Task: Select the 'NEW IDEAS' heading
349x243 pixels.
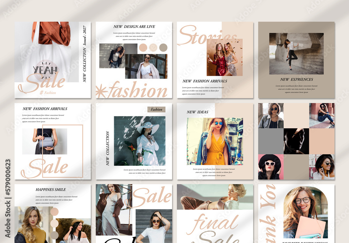Action: tap(198, 112)
